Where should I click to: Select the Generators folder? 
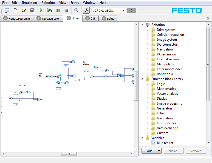point(165,108)
